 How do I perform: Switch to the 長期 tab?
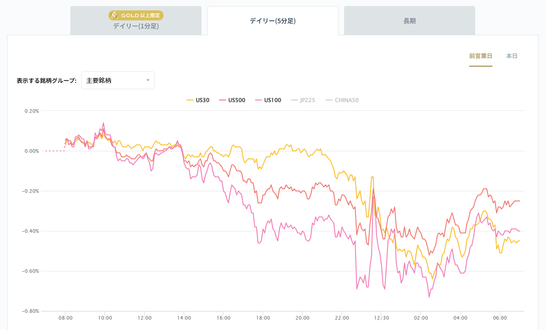(409, 21)
